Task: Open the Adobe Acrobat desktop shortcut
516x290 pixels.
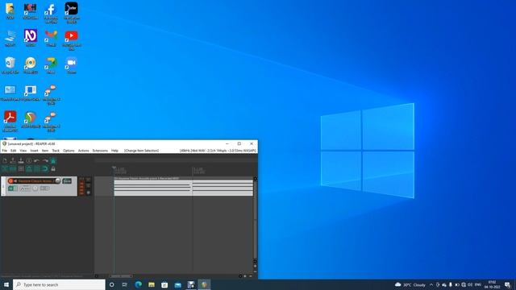Action: click(10, 121)
